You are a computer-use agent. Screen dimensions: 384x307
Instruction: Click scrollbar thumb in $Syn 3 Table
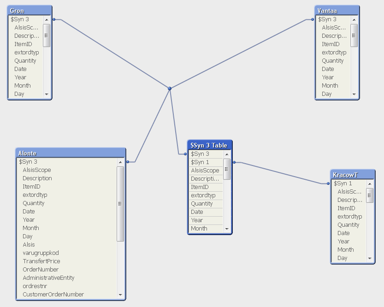tap(227, 169)
